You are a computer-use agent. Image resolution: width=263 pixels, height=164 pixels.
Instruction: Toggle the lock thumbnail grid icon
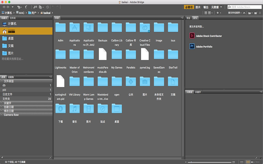[x=242, y=162]
